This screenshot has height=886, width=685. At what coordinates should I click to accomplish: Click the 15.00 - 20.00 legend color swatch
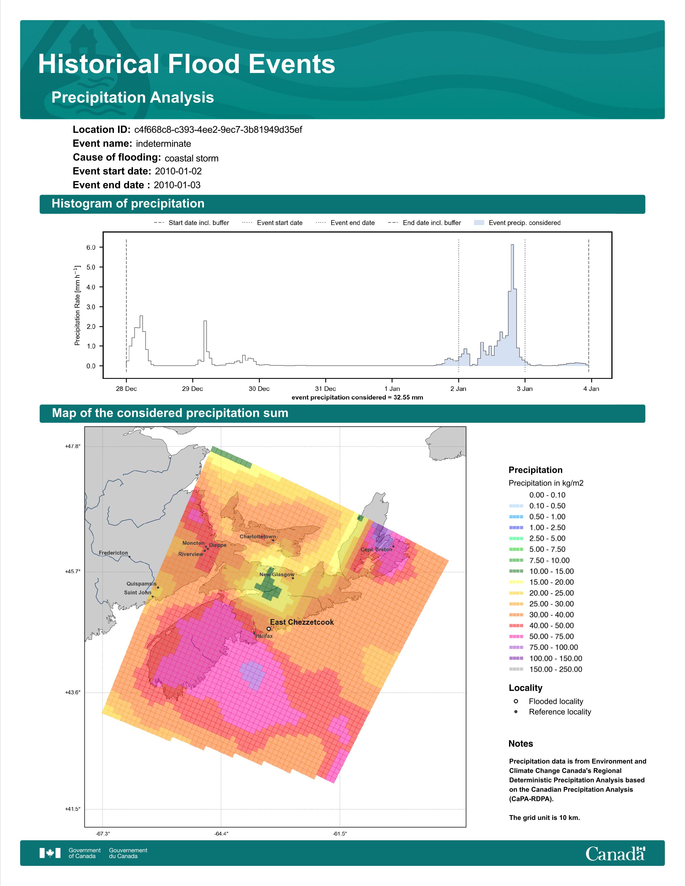click(516, 582)
